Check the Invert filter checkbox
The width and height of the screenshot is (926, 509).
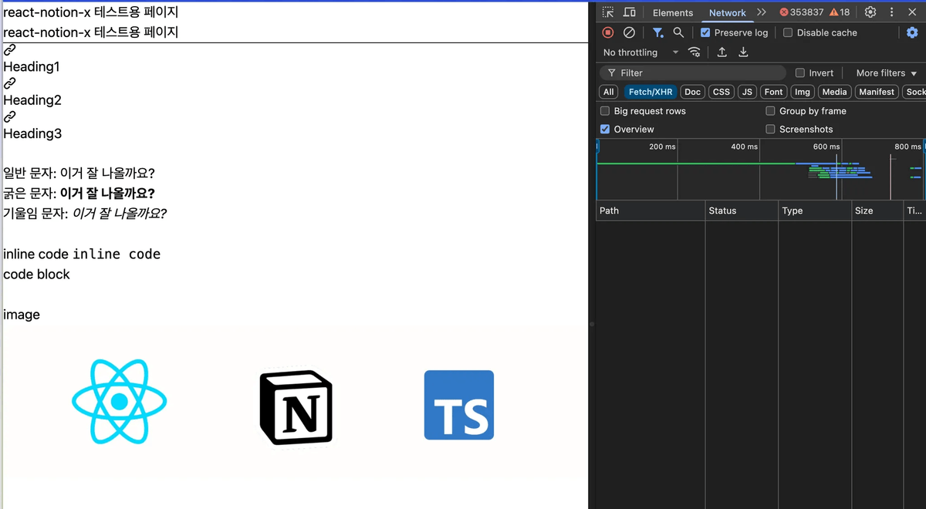(800, 72)
